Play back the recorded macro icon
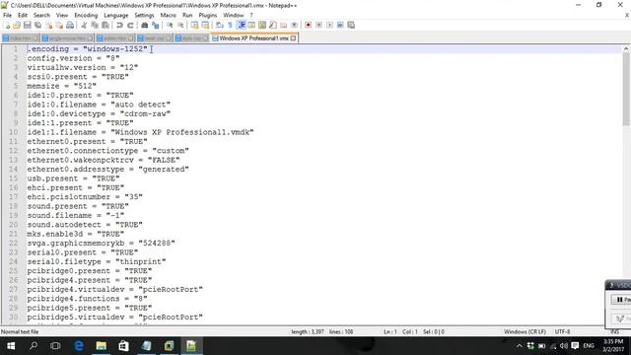Image resolution: width=631 pixels, height=355 pixels. pos(329,25)
